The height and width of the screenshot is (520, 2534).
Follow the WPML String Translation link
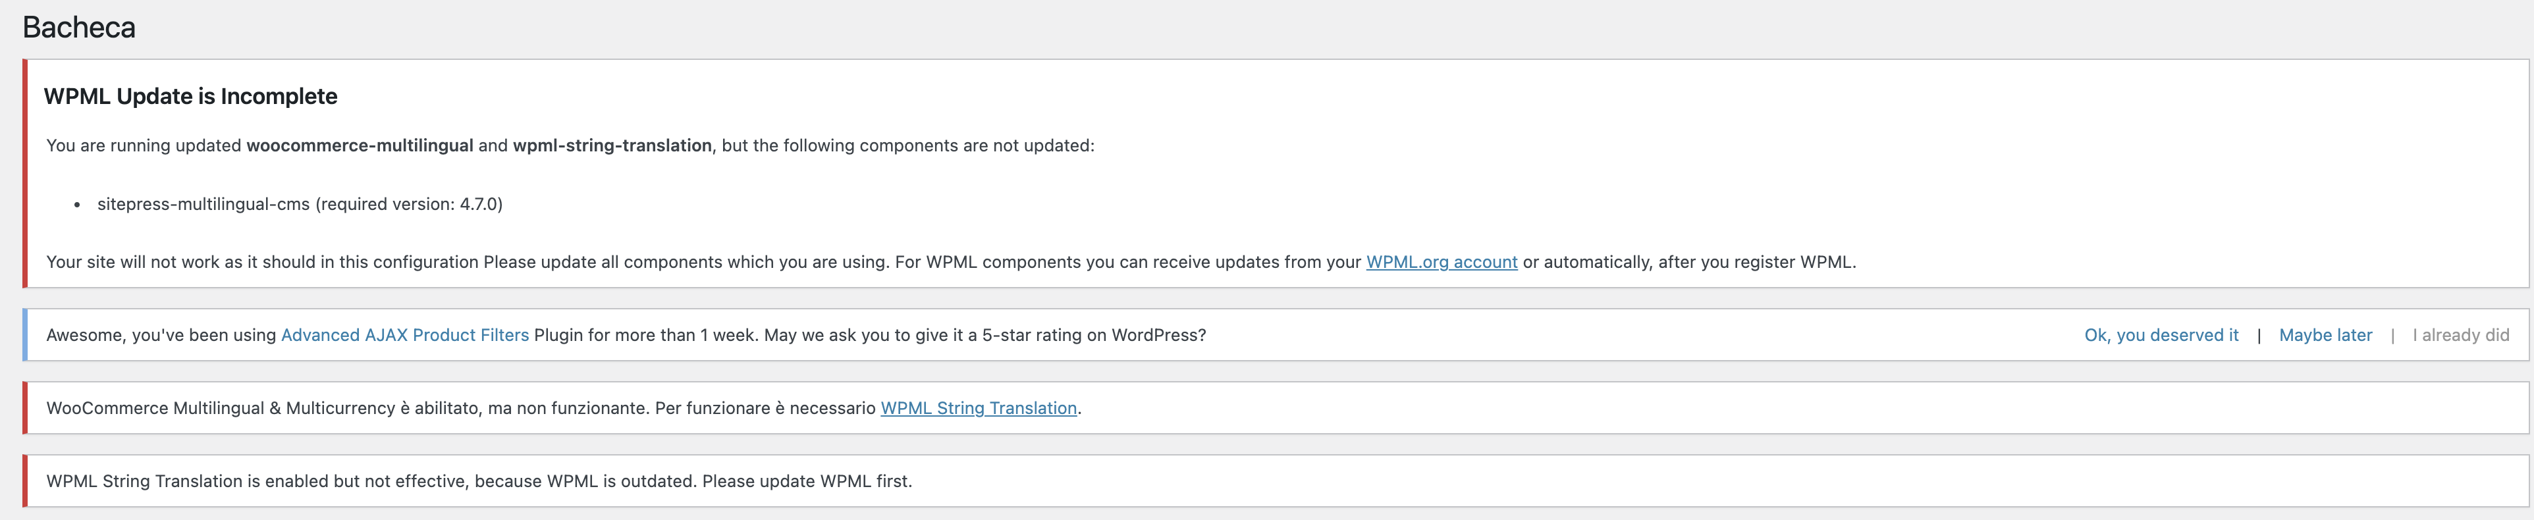(x=978, y=408)
